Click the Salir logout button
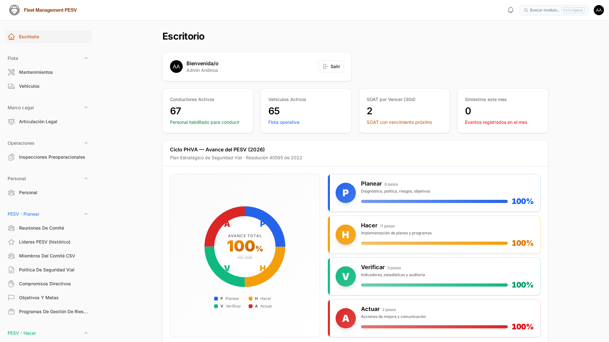 [331, 66]
